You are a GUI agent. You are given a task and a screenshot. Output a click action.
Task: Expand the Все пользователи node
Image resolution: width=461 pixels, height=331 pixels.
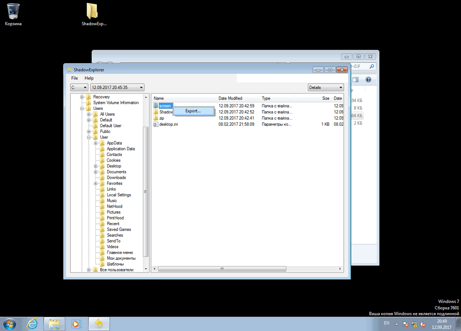tap(89, 270)
